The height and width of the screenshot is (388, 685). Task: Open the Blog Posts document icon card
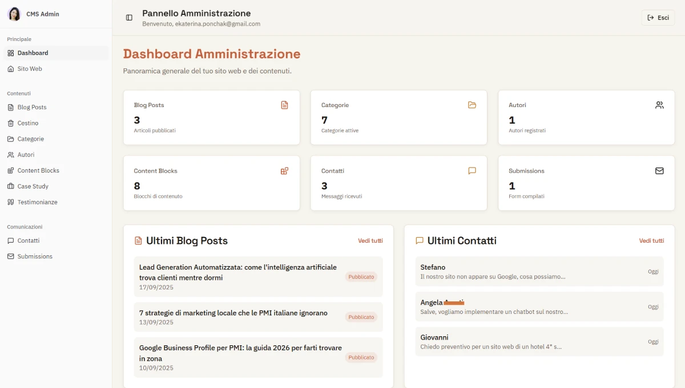pyautogui.click(x=284, y=105)
